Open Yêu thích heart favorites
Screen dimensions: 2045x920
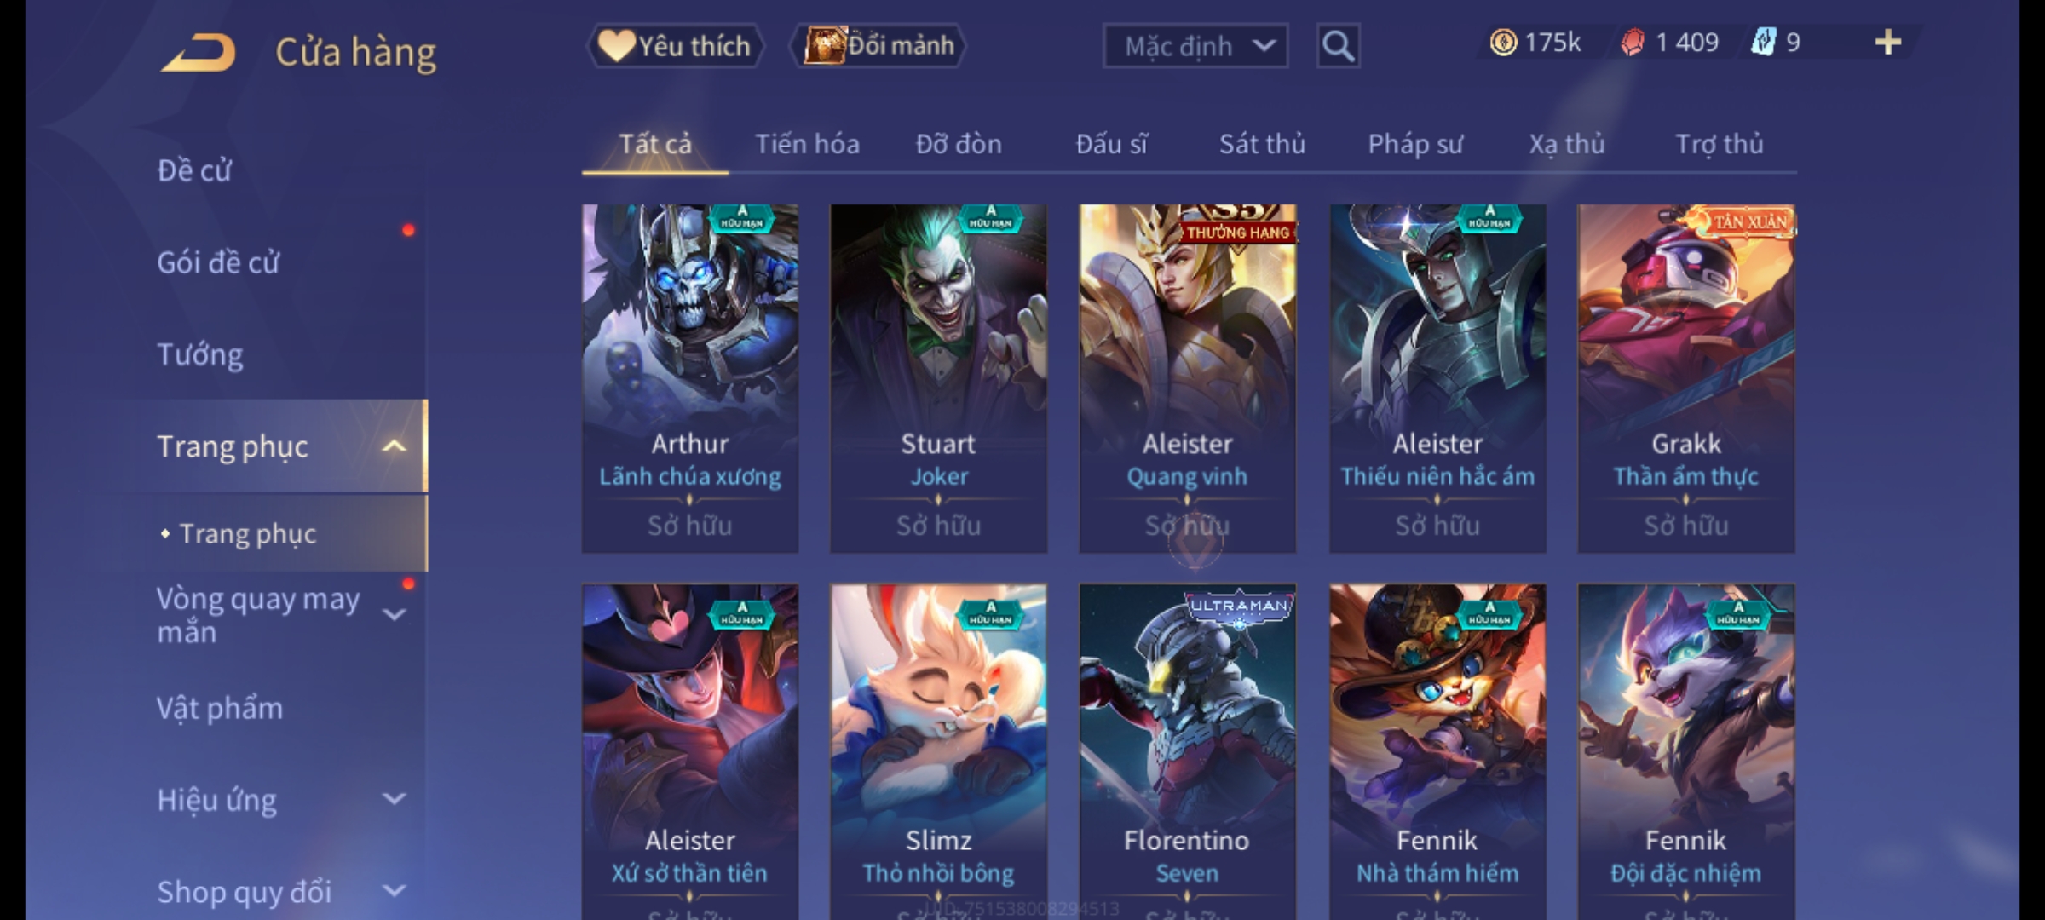[675, 46]
